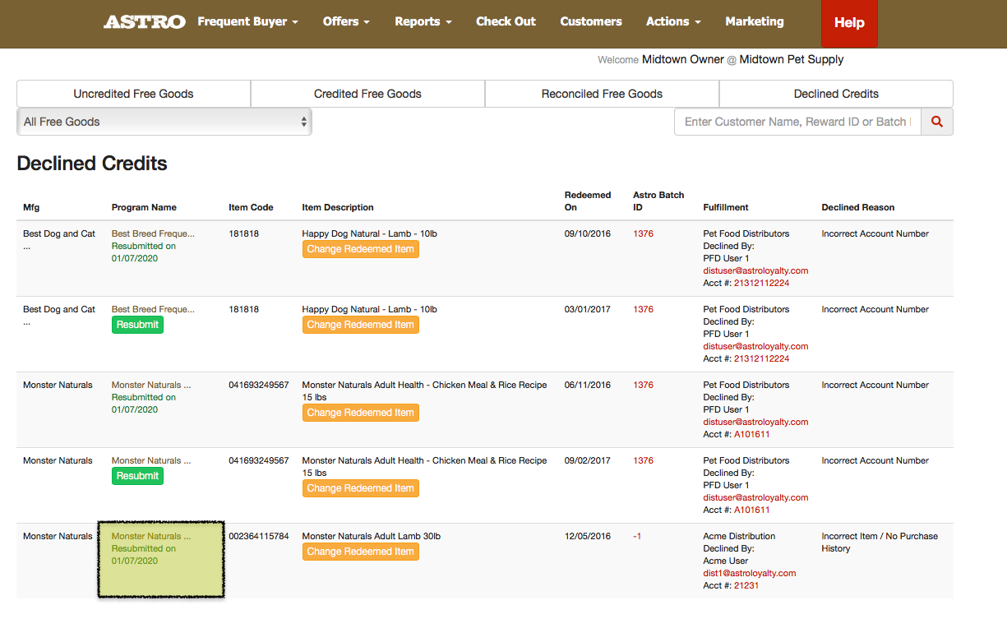Click the Program Name column header
The width and height of the screenshot is (1007, 642).
[x=144, y=207]
